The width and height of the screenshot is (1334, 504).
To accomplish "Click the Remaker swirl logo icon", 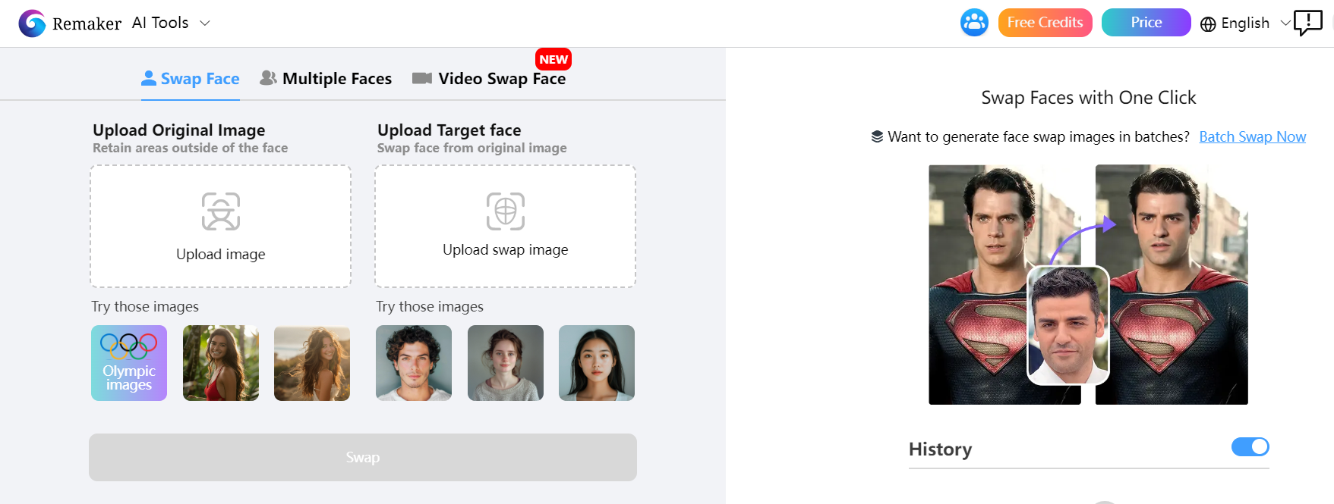I will click(x=32, y=23).
